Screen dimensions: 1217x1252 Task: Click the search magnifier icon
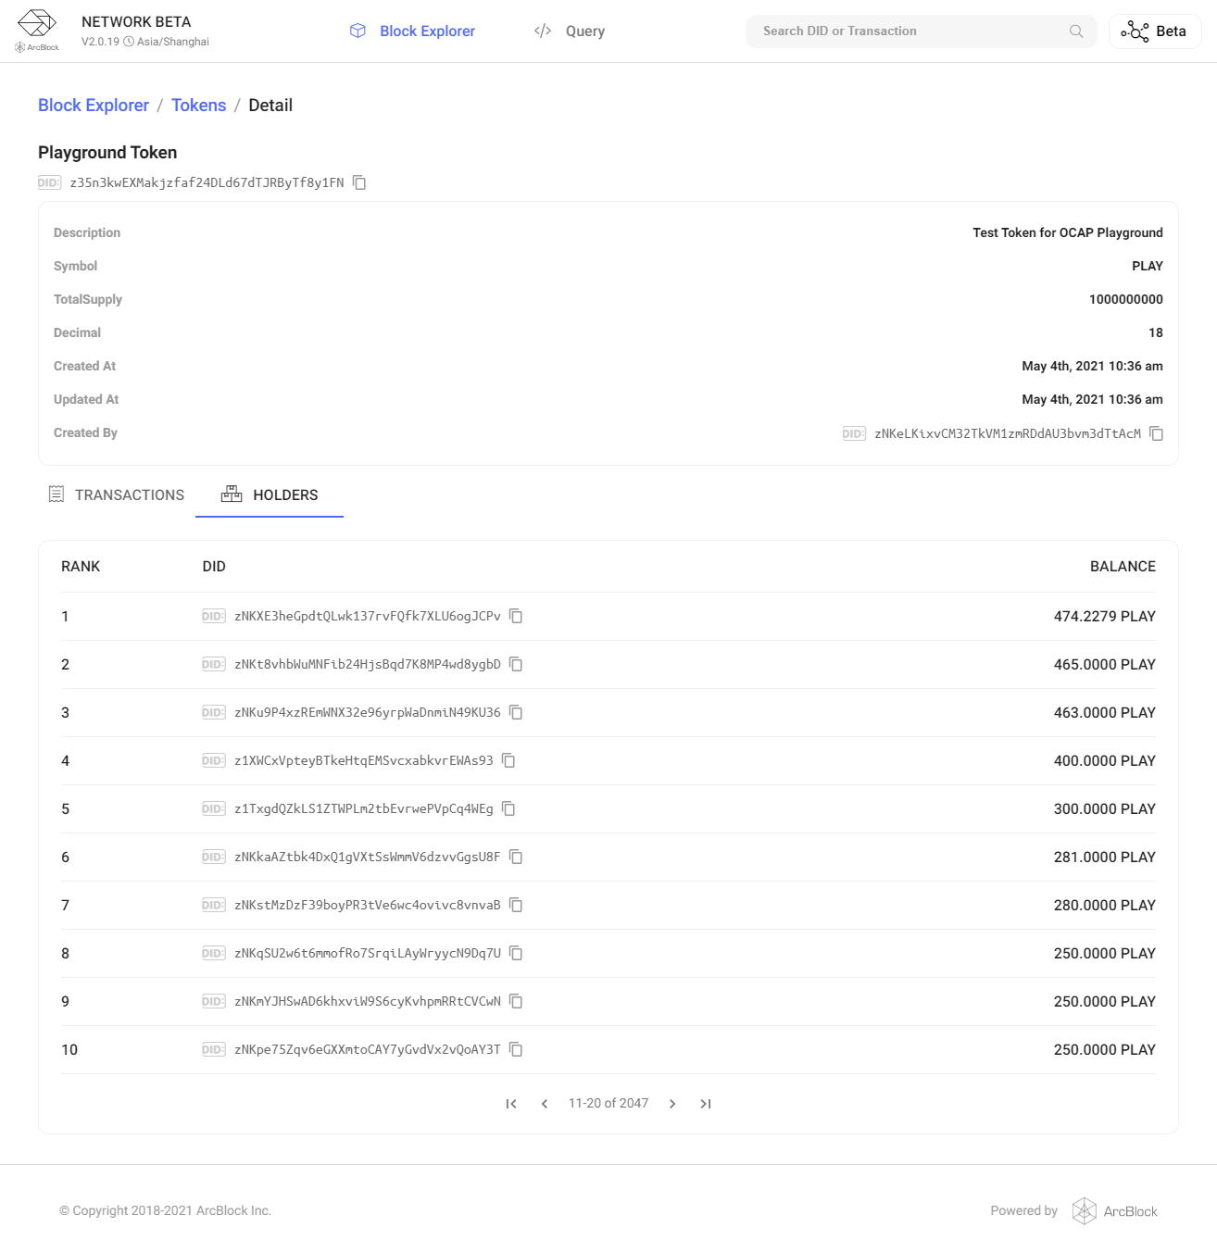tap(1075, 31)
